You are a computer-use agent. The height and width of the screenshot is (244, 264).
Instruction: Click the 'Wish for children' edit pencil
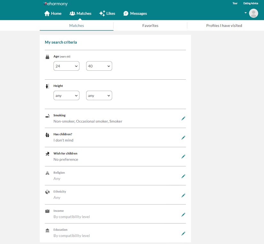183,156
